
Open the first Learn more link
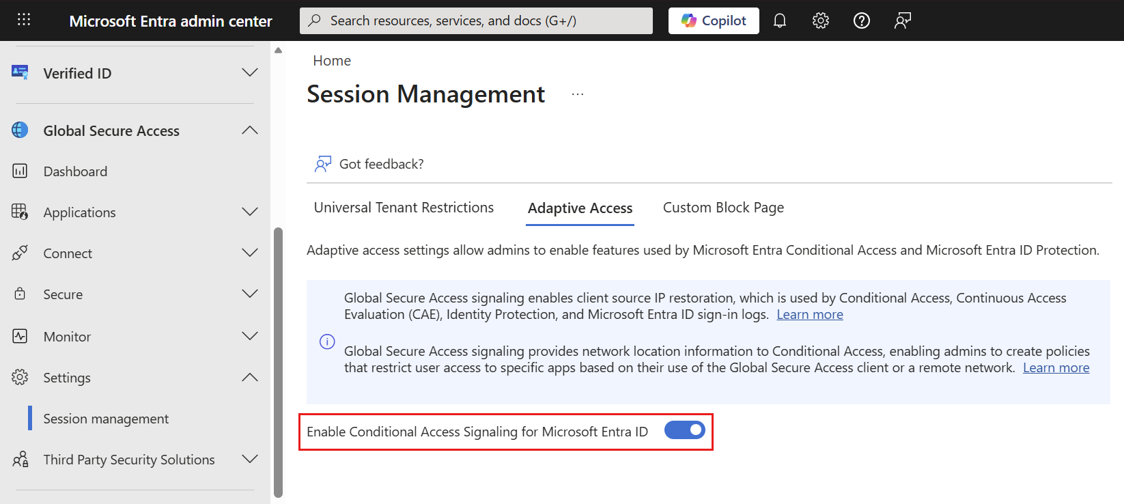click(810, 315)
